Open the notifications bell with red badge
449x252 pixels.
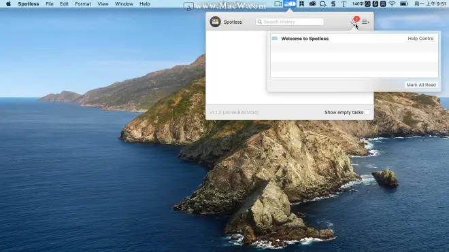click(x=355, y=21)
